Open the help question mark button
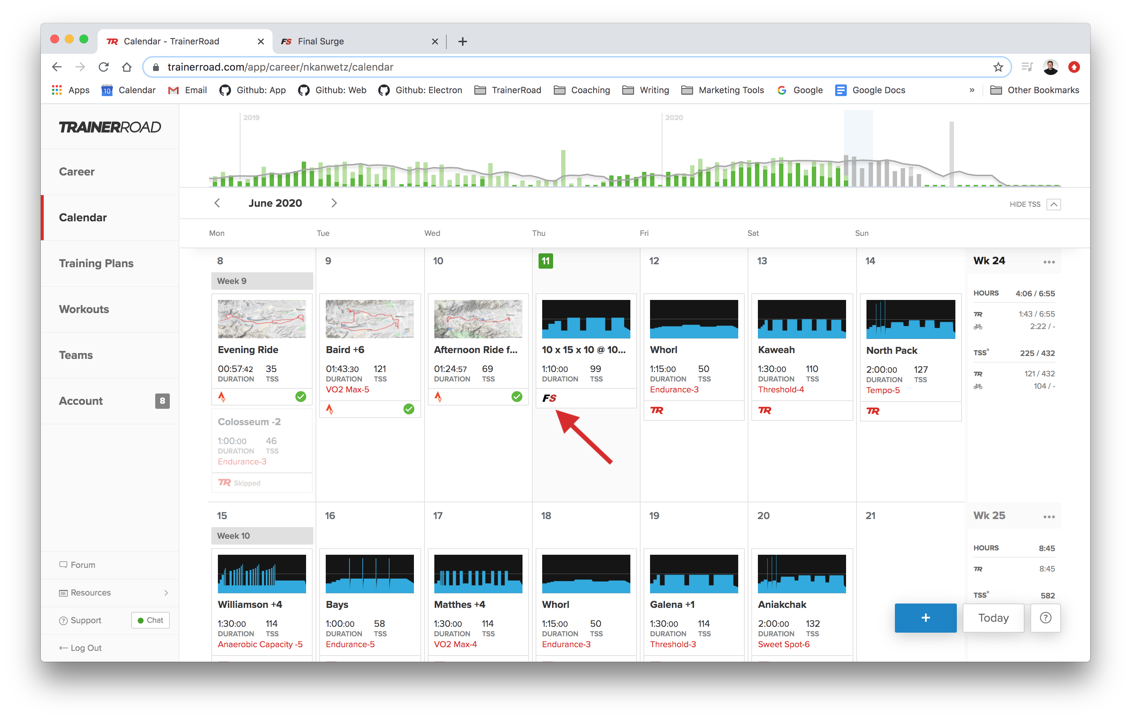The image size is (1131, 720). tap(1045, 618)
